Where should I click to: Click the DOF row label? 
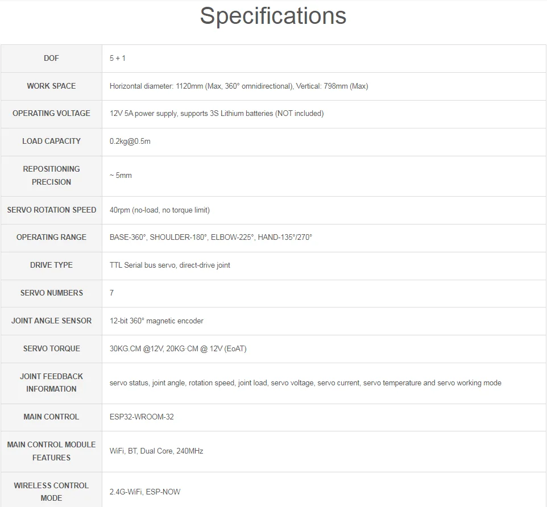pyautogui.click(x=51, y=58)
